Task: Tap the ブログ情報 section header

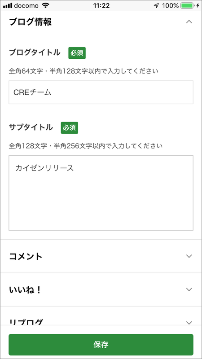Action: pyautogui.click(x=101, y=22)
